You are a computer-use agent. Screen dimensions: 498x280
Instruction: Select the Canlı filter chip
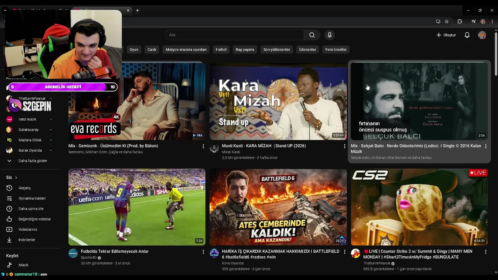[152, 49]
